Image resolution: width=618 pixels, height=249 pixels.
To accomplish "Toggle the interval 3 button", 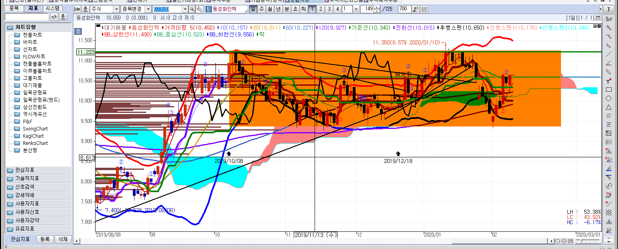I will pyautogui.click(x=329, y=9).
